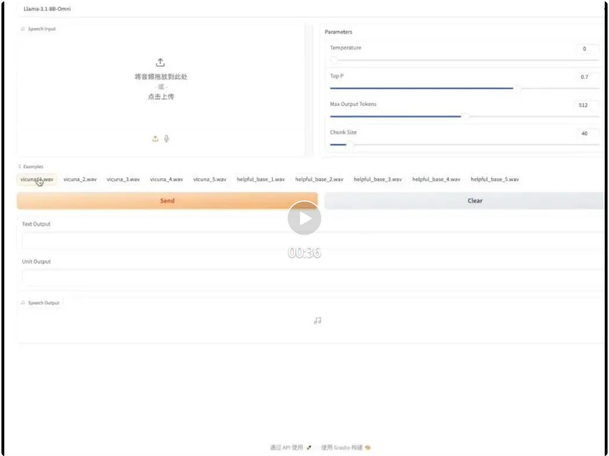Focus the Temperature value input box
The width and height of the screenshot is (609, 456).
(x=588, y=49)
